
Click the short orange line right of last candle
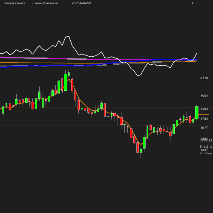pos(204,115)
